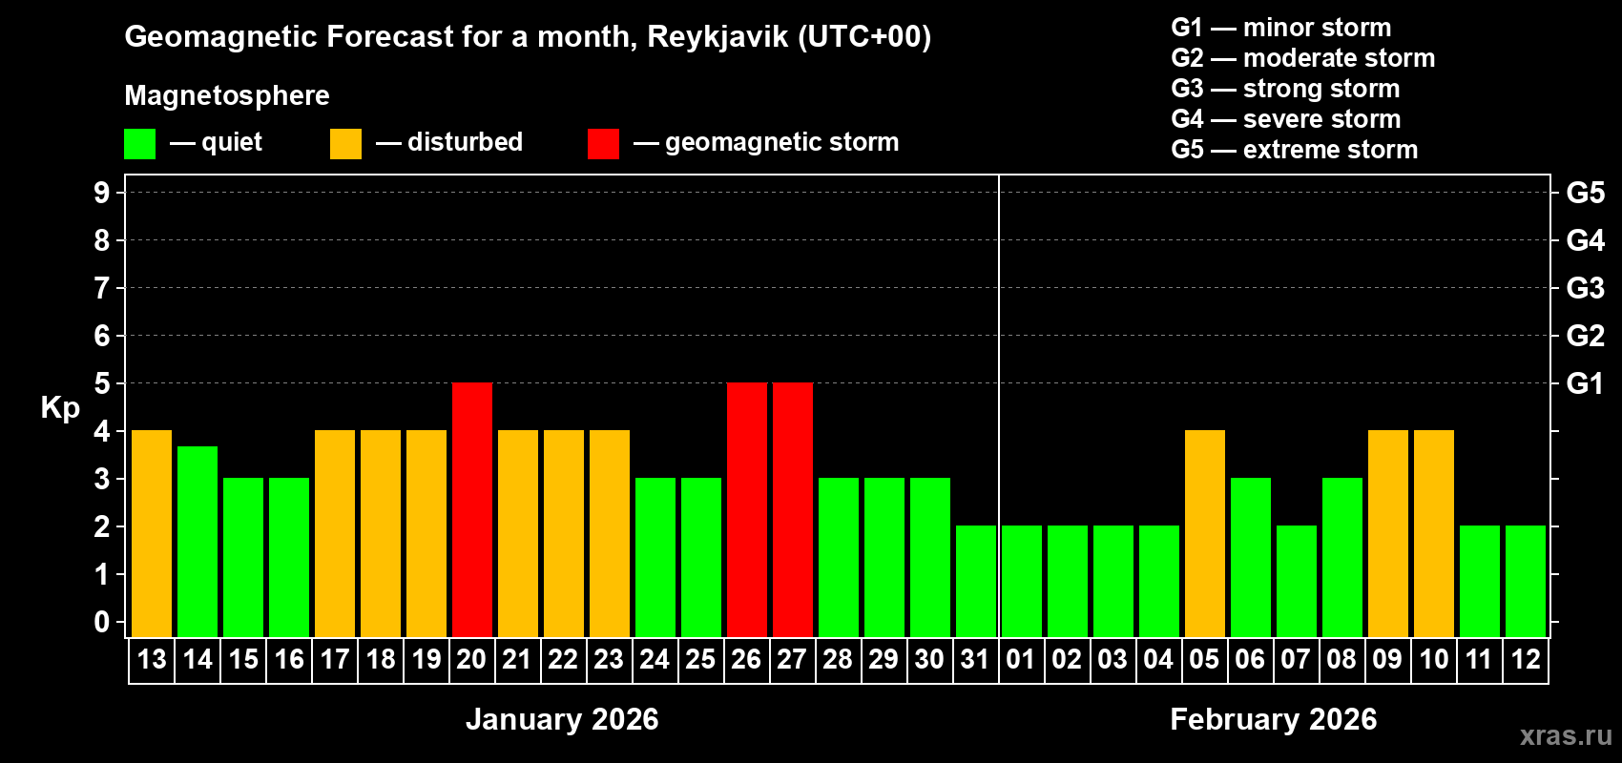The image size is (1622, 763).
Task: Click the '— geomagnetic storm' legend label
Action: point(766,142)
